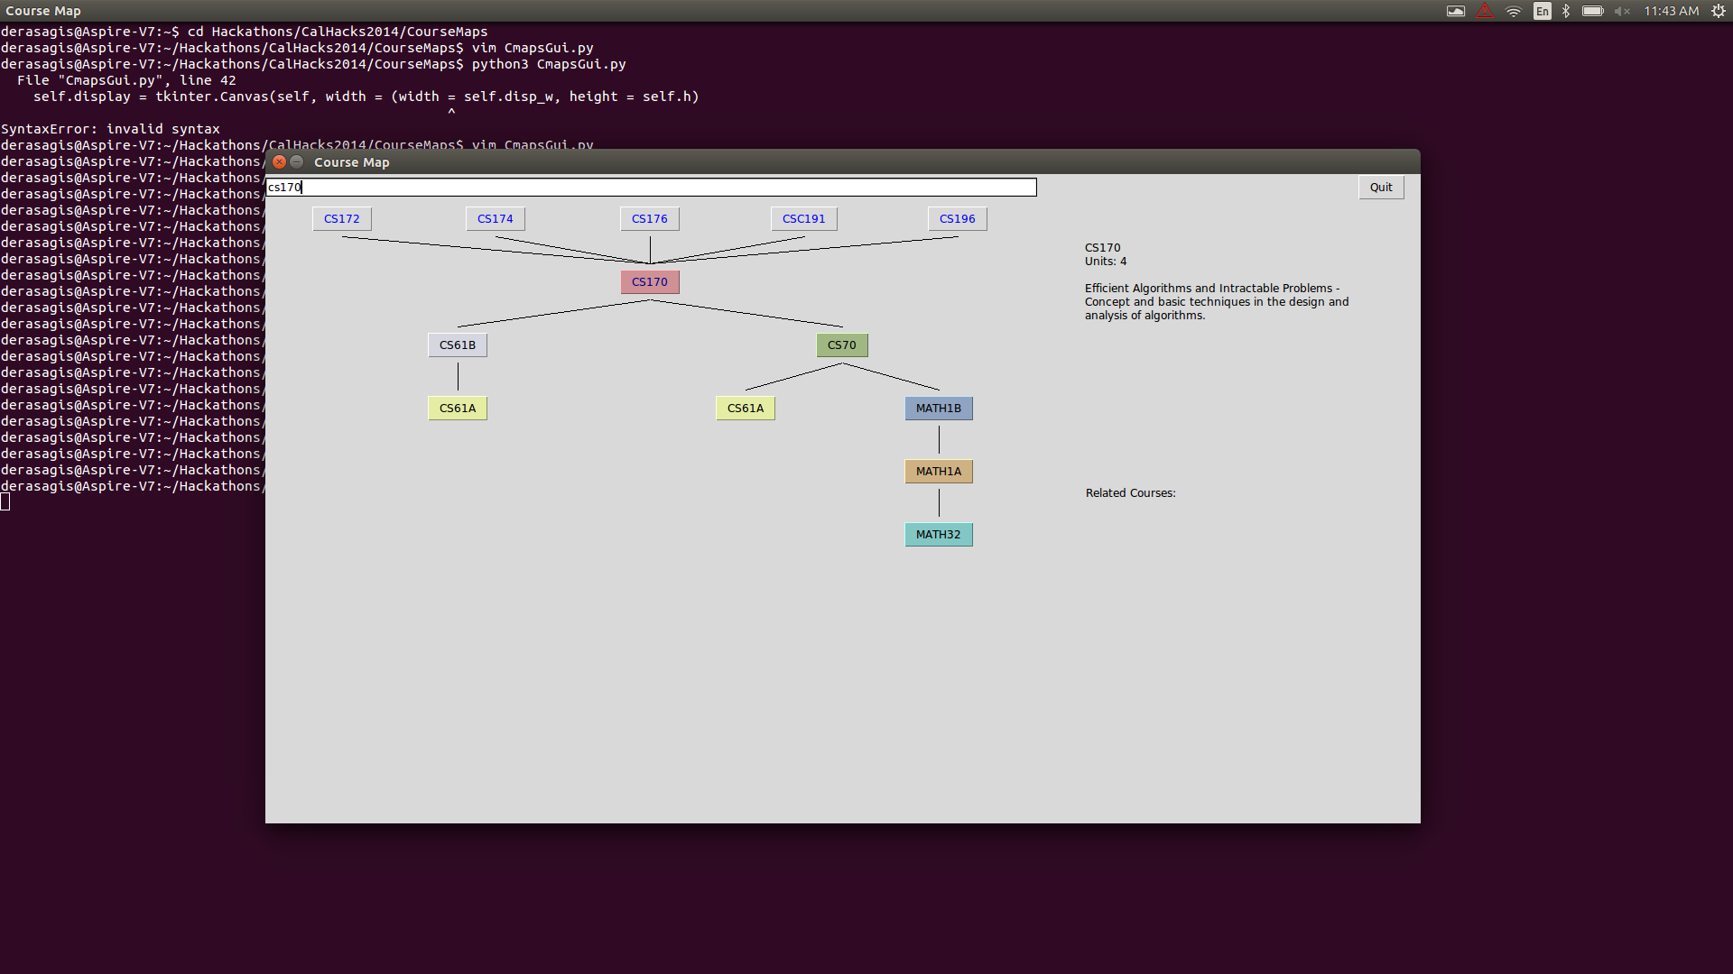
Task: Click CS61A node under CS70
Action: 745,409
